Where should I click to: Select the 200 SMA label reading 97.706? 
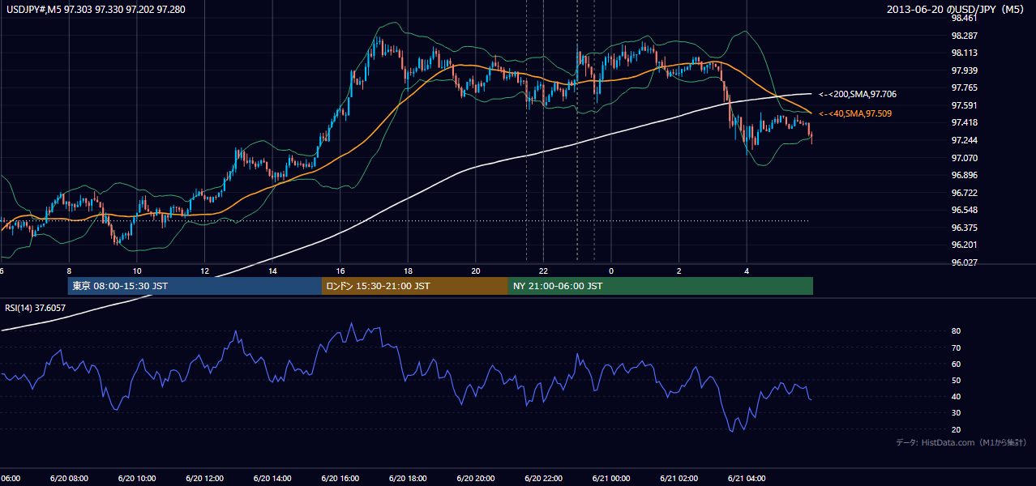click(x=857, y=95)
